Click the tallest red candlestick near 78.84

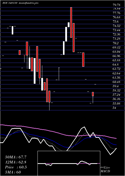[x=71, y=22]
